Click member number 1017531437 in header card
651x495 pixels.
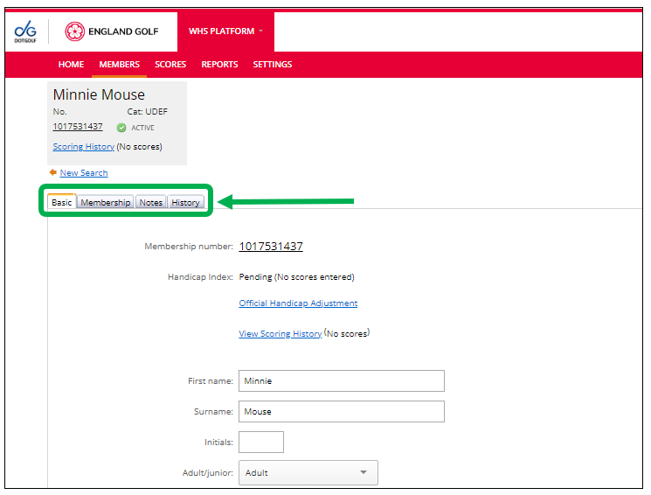coord(78,126)
